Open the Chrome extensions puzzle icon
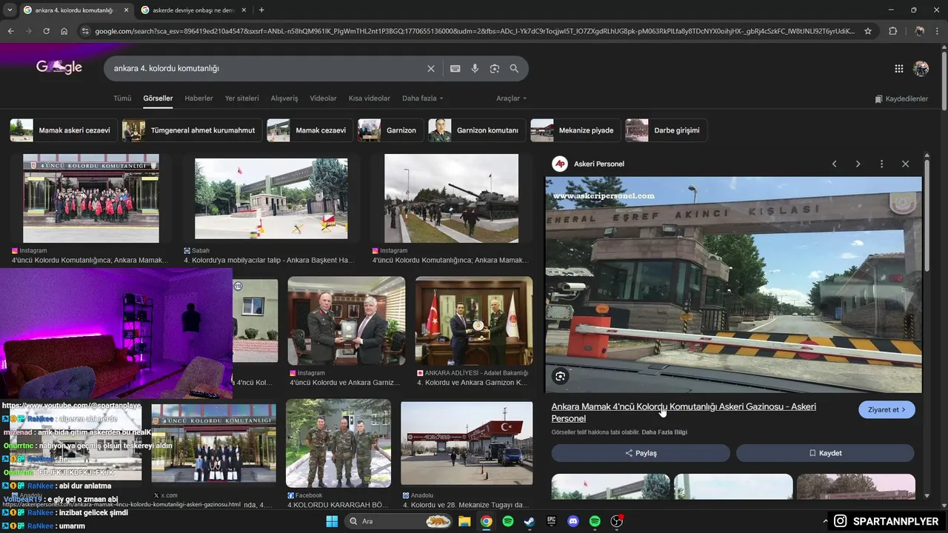The height and width of the screenshot is (533, 948). point(892,31)
